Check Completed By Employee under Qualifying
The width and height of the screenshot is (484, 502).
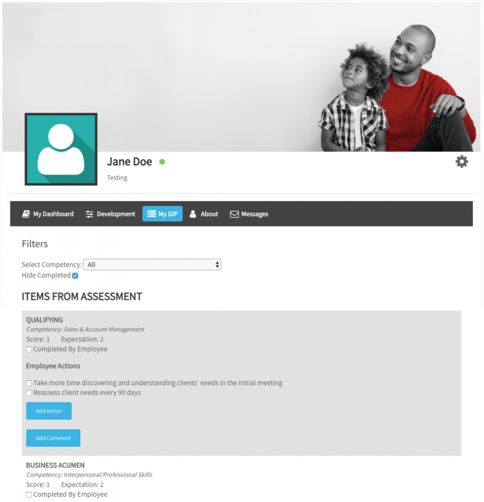(x=29, y=349)
